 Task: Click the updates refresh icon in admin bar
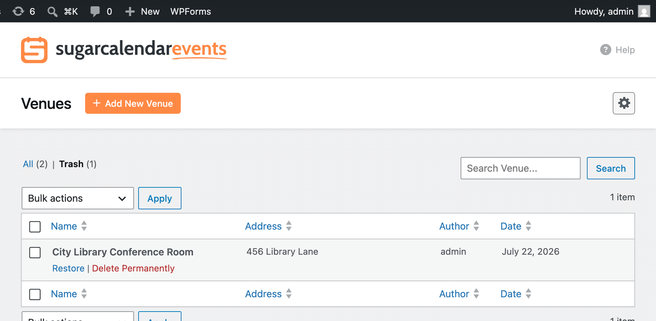pos(18,11)
